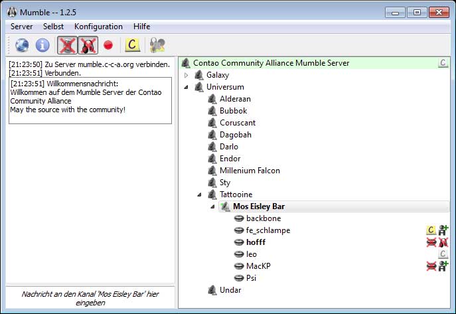Toggle self-mute microphone button in toolbar
The width and height of the screenshot is (456, 314).
coord(66,45)
